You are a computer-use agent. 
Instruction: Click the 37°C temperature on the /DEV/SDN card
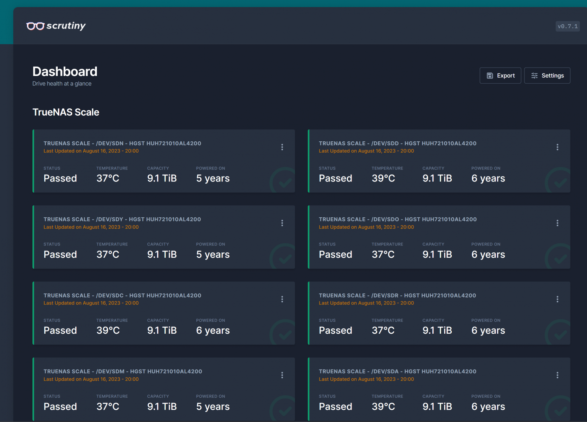tap(108, 178)
